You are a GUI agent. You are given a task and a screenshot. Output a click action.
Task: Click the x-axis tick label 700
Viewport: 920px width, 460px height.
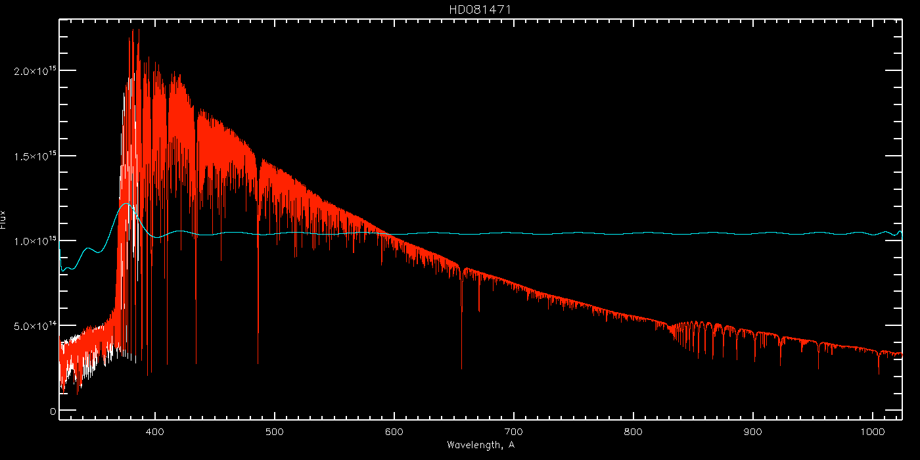coord(514,432)
